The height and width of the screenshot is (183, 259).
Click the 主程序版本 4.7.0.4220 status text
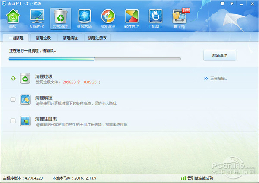click(x=23, y=178)
